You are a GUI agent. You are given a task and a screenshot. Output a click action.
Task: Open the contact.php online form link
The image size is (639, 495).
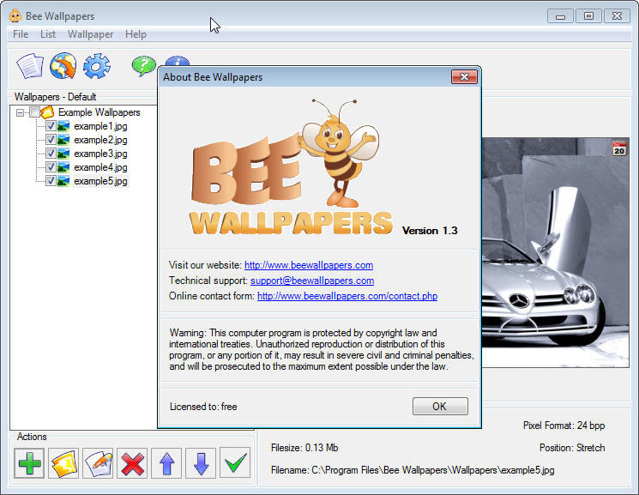347,296
